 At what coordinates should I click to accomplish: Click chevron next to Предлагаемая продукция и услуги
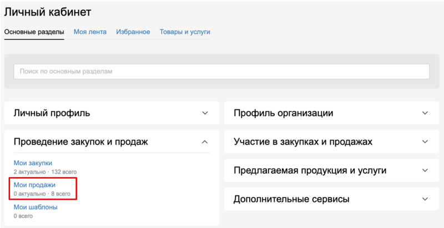(425, 170)
